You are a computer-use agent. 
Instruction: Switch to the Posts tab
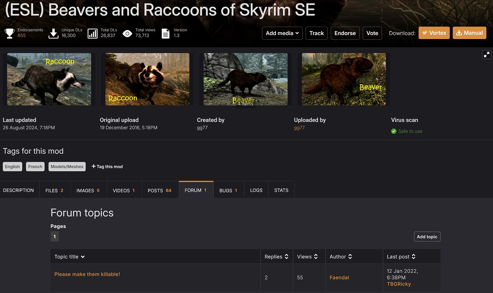159,190
